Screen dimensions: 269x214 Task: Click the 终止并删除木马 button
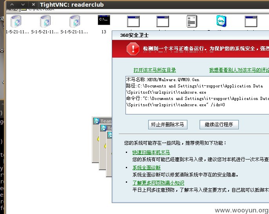(167, 125)
